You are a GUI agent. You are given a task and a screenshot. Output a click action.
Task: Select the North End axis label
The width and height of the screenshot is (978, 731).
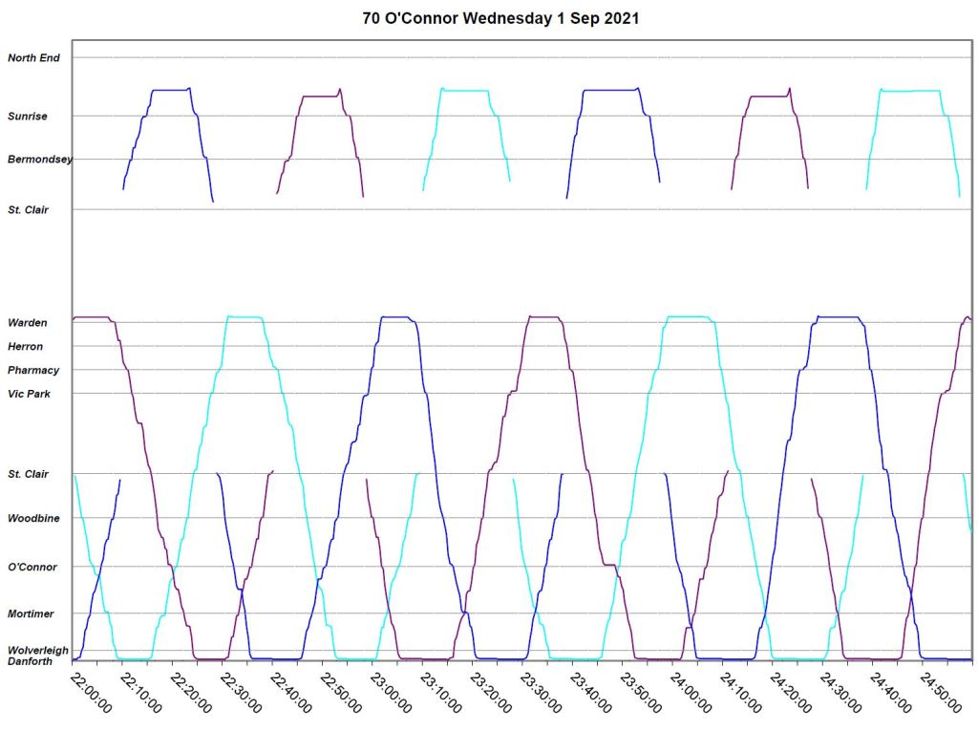[34, 58]
